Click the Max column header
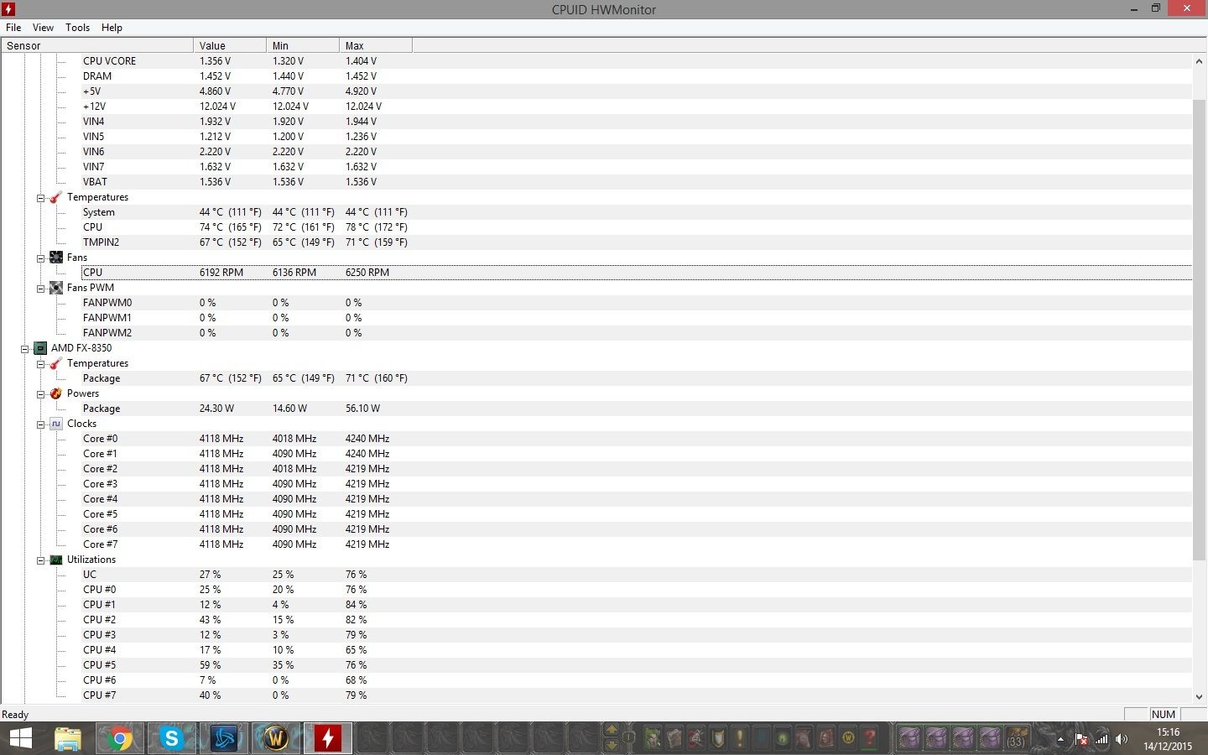The image size is (1208, 755). pyautogui.click(x=376, y=45)
